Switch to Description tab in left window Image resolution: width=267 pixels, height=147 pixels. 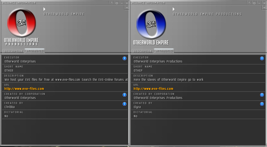tap(13, 51)
